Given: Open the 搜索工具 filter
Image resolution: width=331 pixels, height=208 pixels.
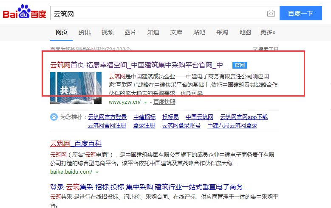Looking at the screenshot, I should (x=266, y=49).
